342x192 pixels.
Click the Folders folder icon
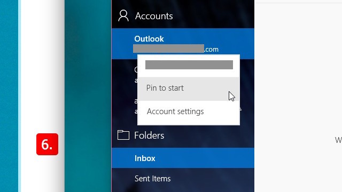[123, 135]
